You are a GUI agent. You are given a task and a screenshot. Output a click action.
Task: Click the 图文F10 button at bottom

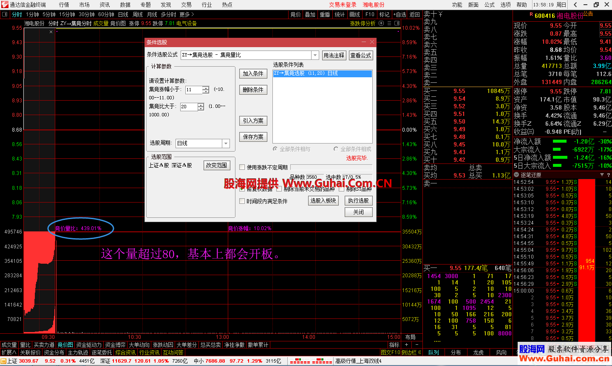391,352
